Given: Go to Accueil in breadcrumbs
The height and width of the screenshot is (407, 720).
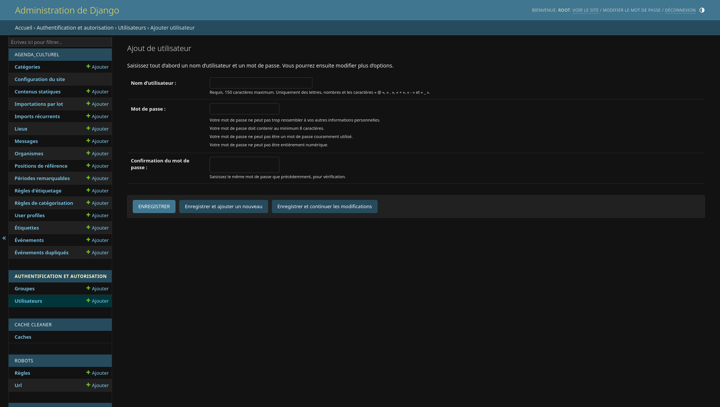Looking at the screenshot, I should [24, 28].
